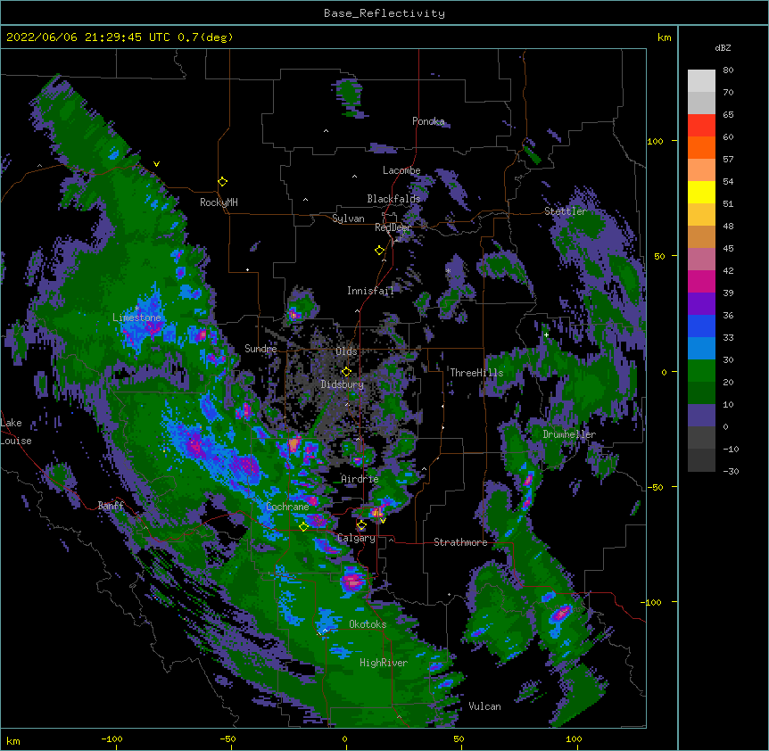Select the Lacombe label on the map
769x751 pixels.
tap(401, 170)
